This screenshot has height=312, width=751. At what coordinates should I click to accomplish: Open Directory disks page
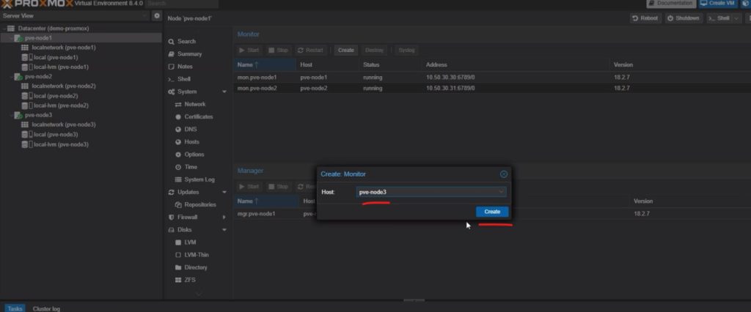[x=197, y=267]
